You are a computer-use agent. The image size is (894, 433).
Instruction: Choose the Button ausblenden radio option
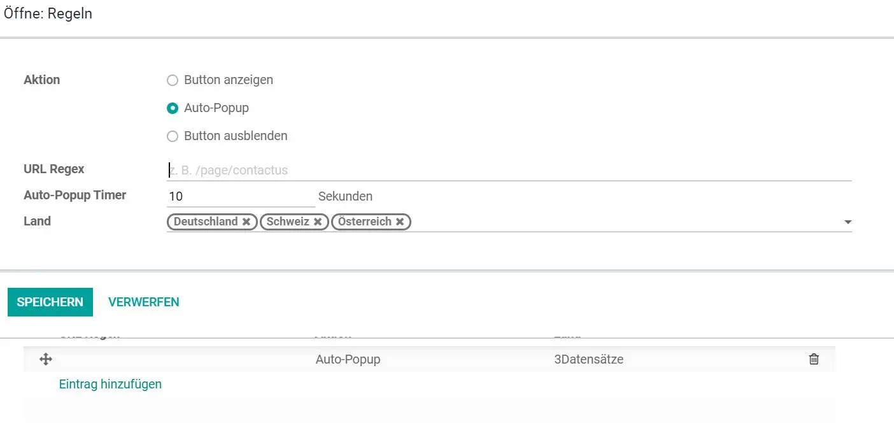pos(172,136)
